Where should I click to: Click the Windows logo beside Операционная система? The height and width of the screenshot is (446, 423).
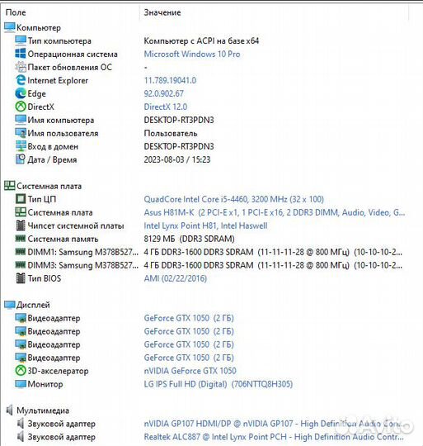[21, 54]
